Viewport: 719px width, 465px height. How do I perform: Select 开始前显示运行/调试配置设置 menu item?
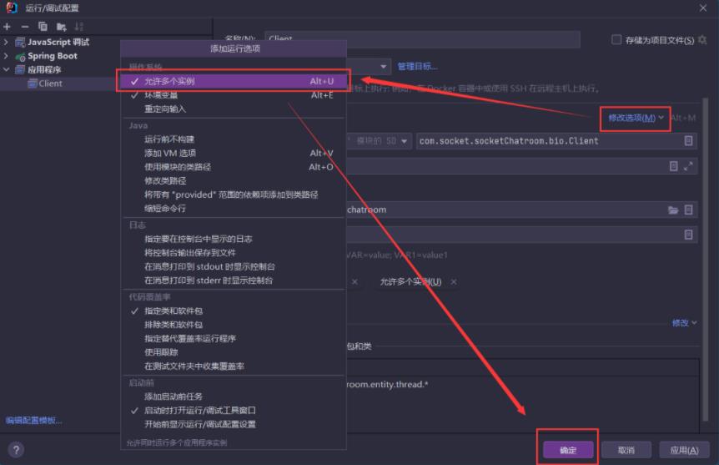coord(233,424)
